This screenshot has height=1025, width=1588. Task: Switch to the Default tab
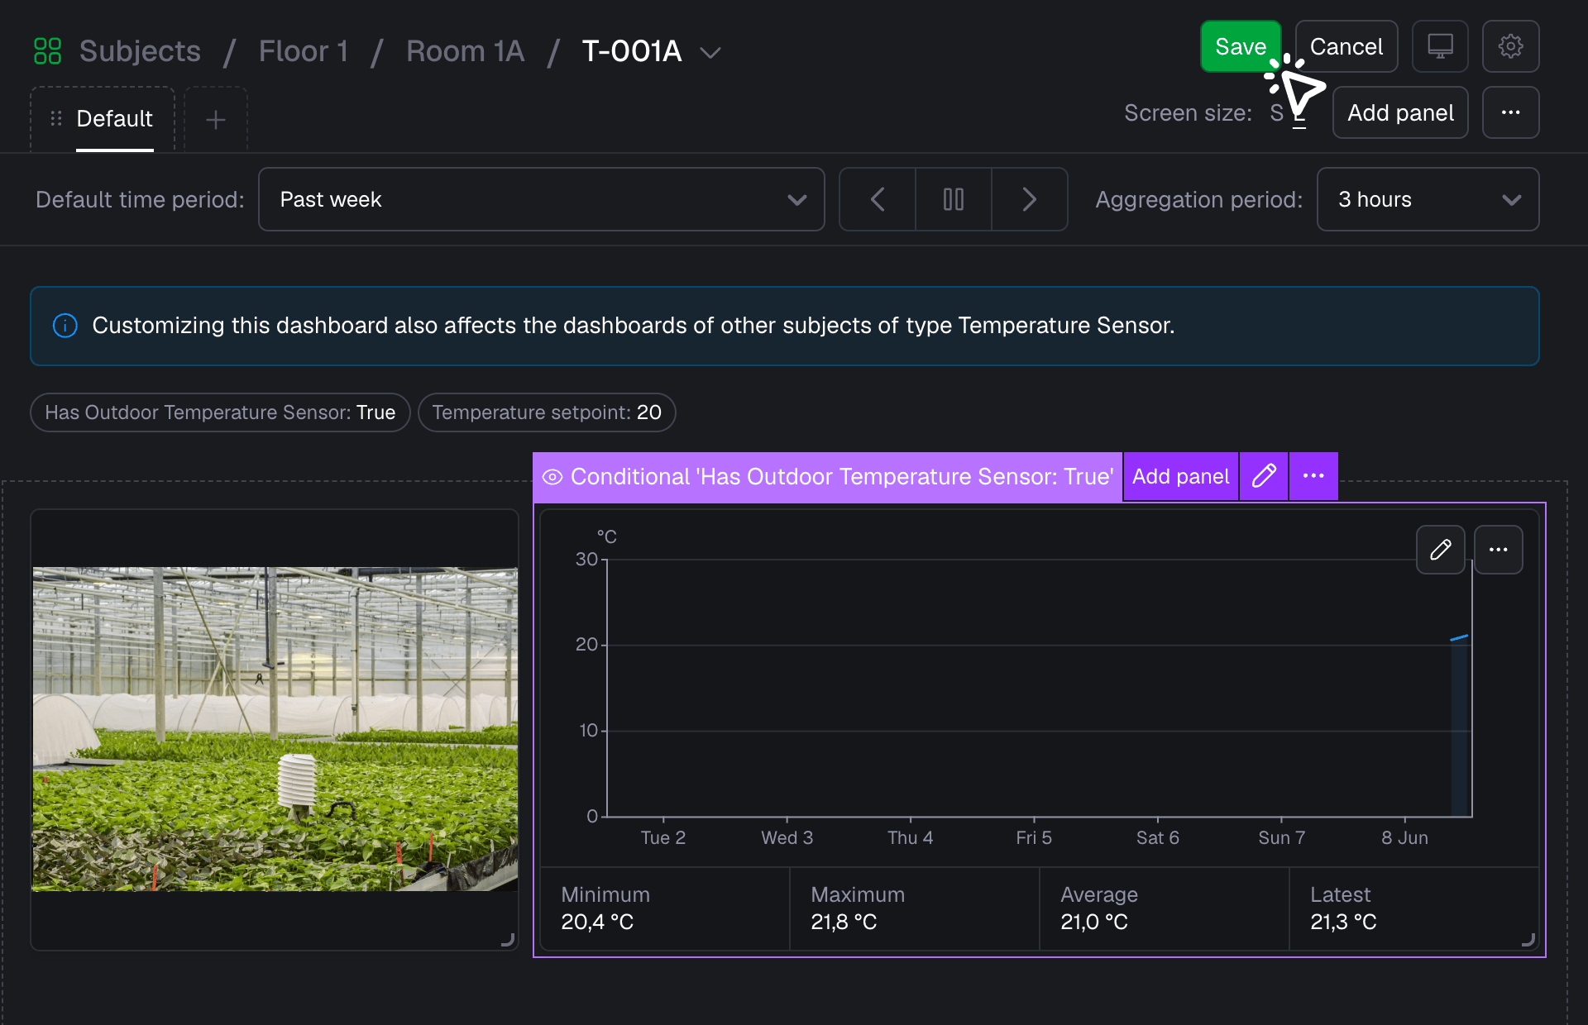coord(114,119)
